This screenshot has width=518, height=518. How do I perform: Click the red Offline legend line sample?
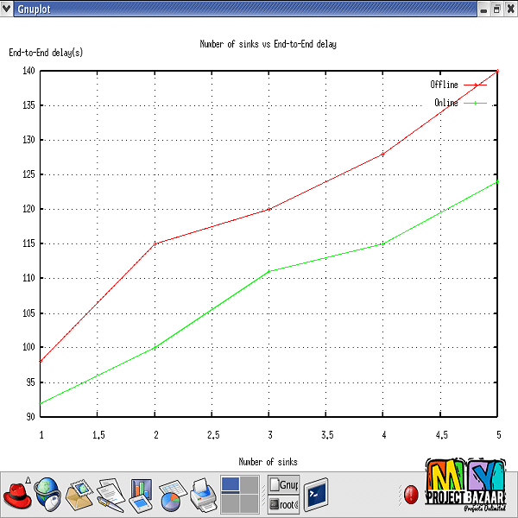[x=475, y=85]
